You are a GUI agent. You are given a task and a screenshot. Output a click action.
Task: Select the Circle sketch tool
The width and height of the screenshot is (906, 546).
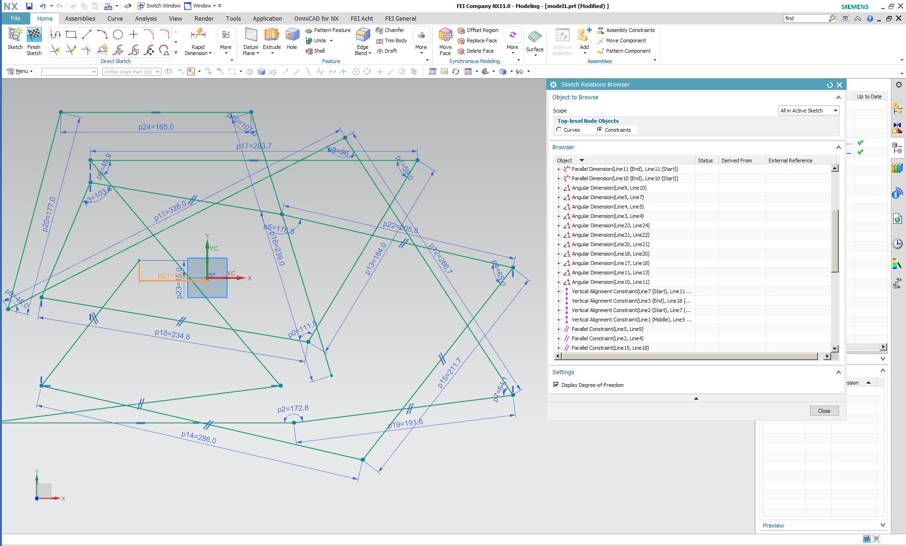tap(118, 34)
